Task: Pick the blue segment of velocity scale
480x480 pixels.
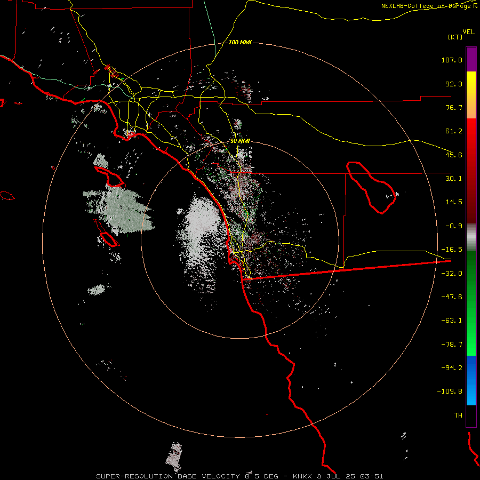Action: click(x=471, y=380)
